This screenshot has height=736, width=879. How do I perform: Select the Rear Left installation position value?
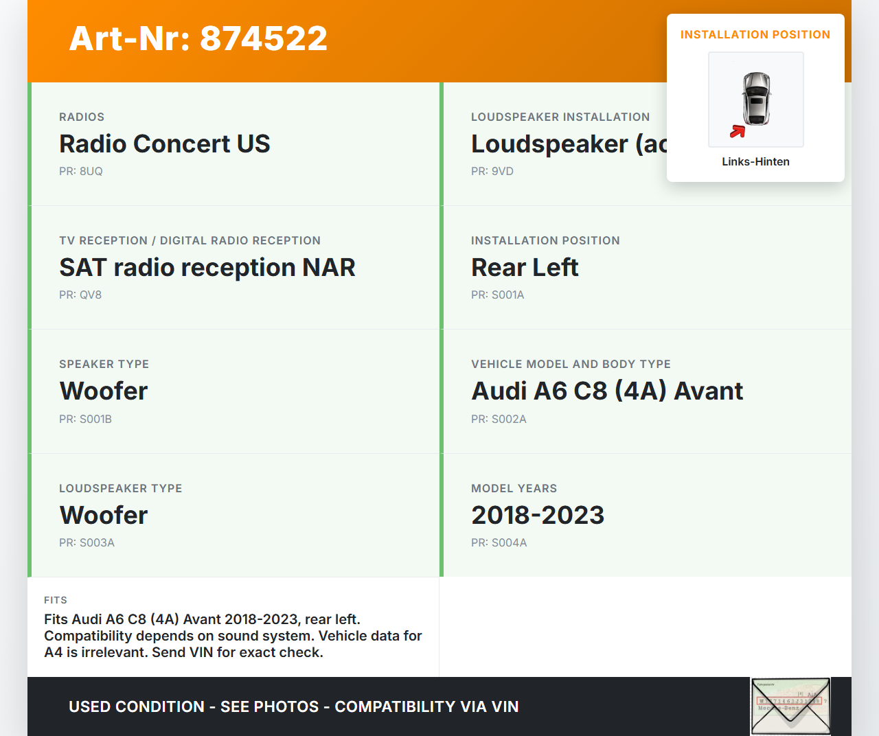click(525, 268)
